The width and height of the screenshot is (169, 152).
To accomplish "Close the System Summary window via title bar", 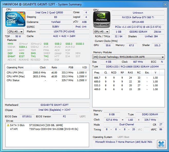I will tap(165, 4).
